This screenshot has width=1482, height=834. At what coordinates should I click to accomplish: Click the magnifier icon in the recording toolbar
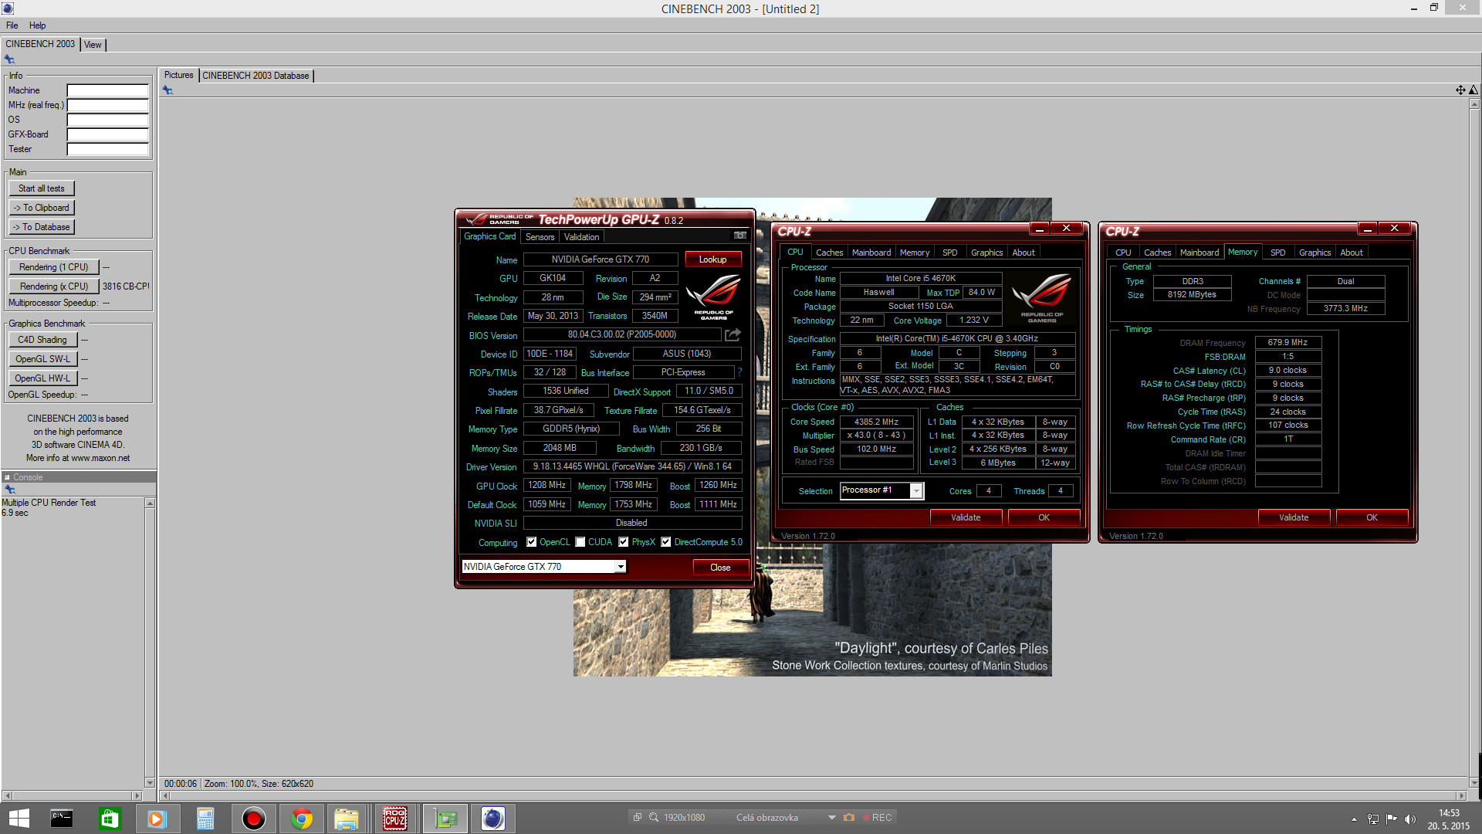[654, 817]
